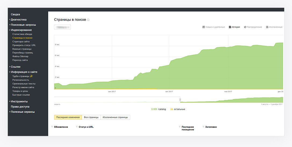The image size is (292, 147).
Task: Click the Исключённые view icon
Action: click(267, 27)
